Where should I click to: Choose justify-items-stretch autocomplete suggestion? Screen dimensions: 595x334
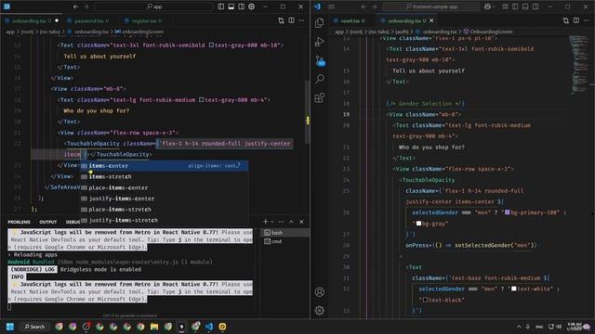pyautogui.click(x=164, y=220)
